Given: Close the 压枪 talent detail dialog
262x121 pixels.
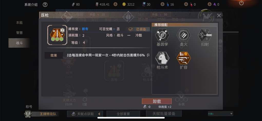Looking at the screenshot, I should click(219, 16).
